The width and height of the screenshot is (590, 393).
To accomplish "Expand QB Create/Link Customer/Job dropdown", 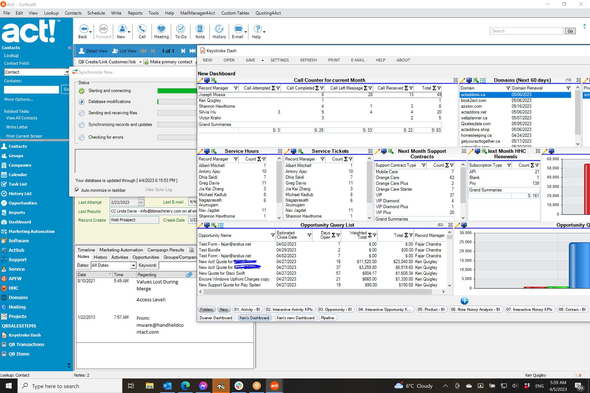I will pyautogui.click(x=140, y=62).
